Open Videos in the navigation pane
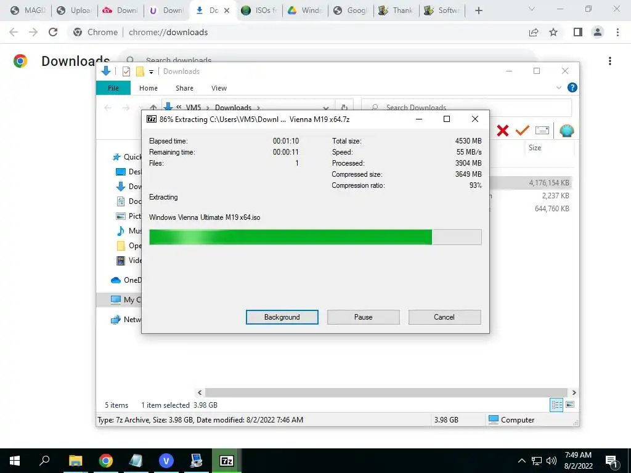The width and height of the screenshot is (631, 473). point(128,261)
